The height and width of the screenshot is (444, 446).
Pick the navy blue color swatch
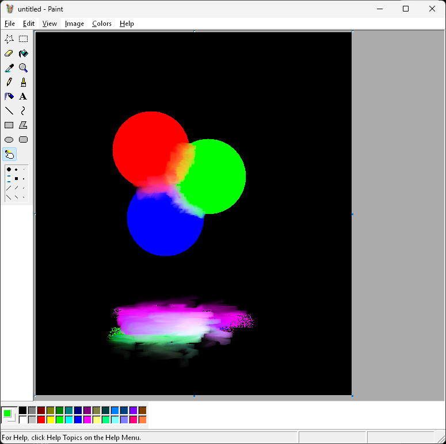point(78,410)
